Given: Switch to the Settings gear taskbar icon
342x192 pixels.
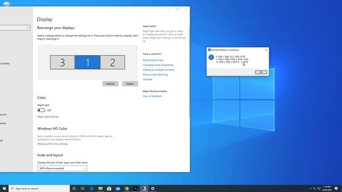Looking at the screenshot, I should point(153,188).
